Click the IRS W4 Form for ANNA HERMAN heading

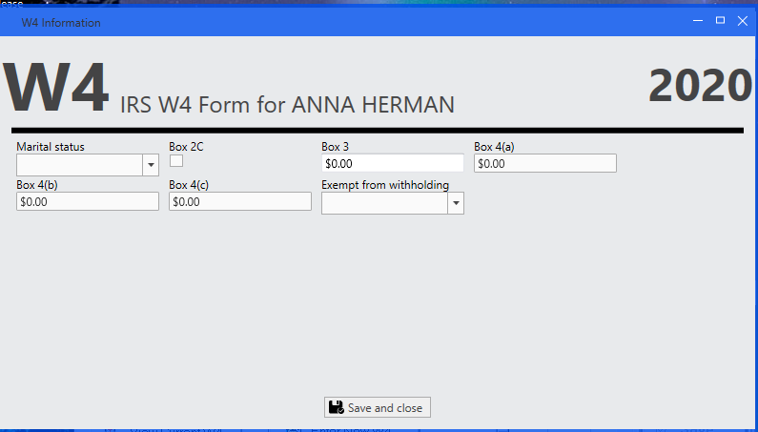tap(287, 105)
